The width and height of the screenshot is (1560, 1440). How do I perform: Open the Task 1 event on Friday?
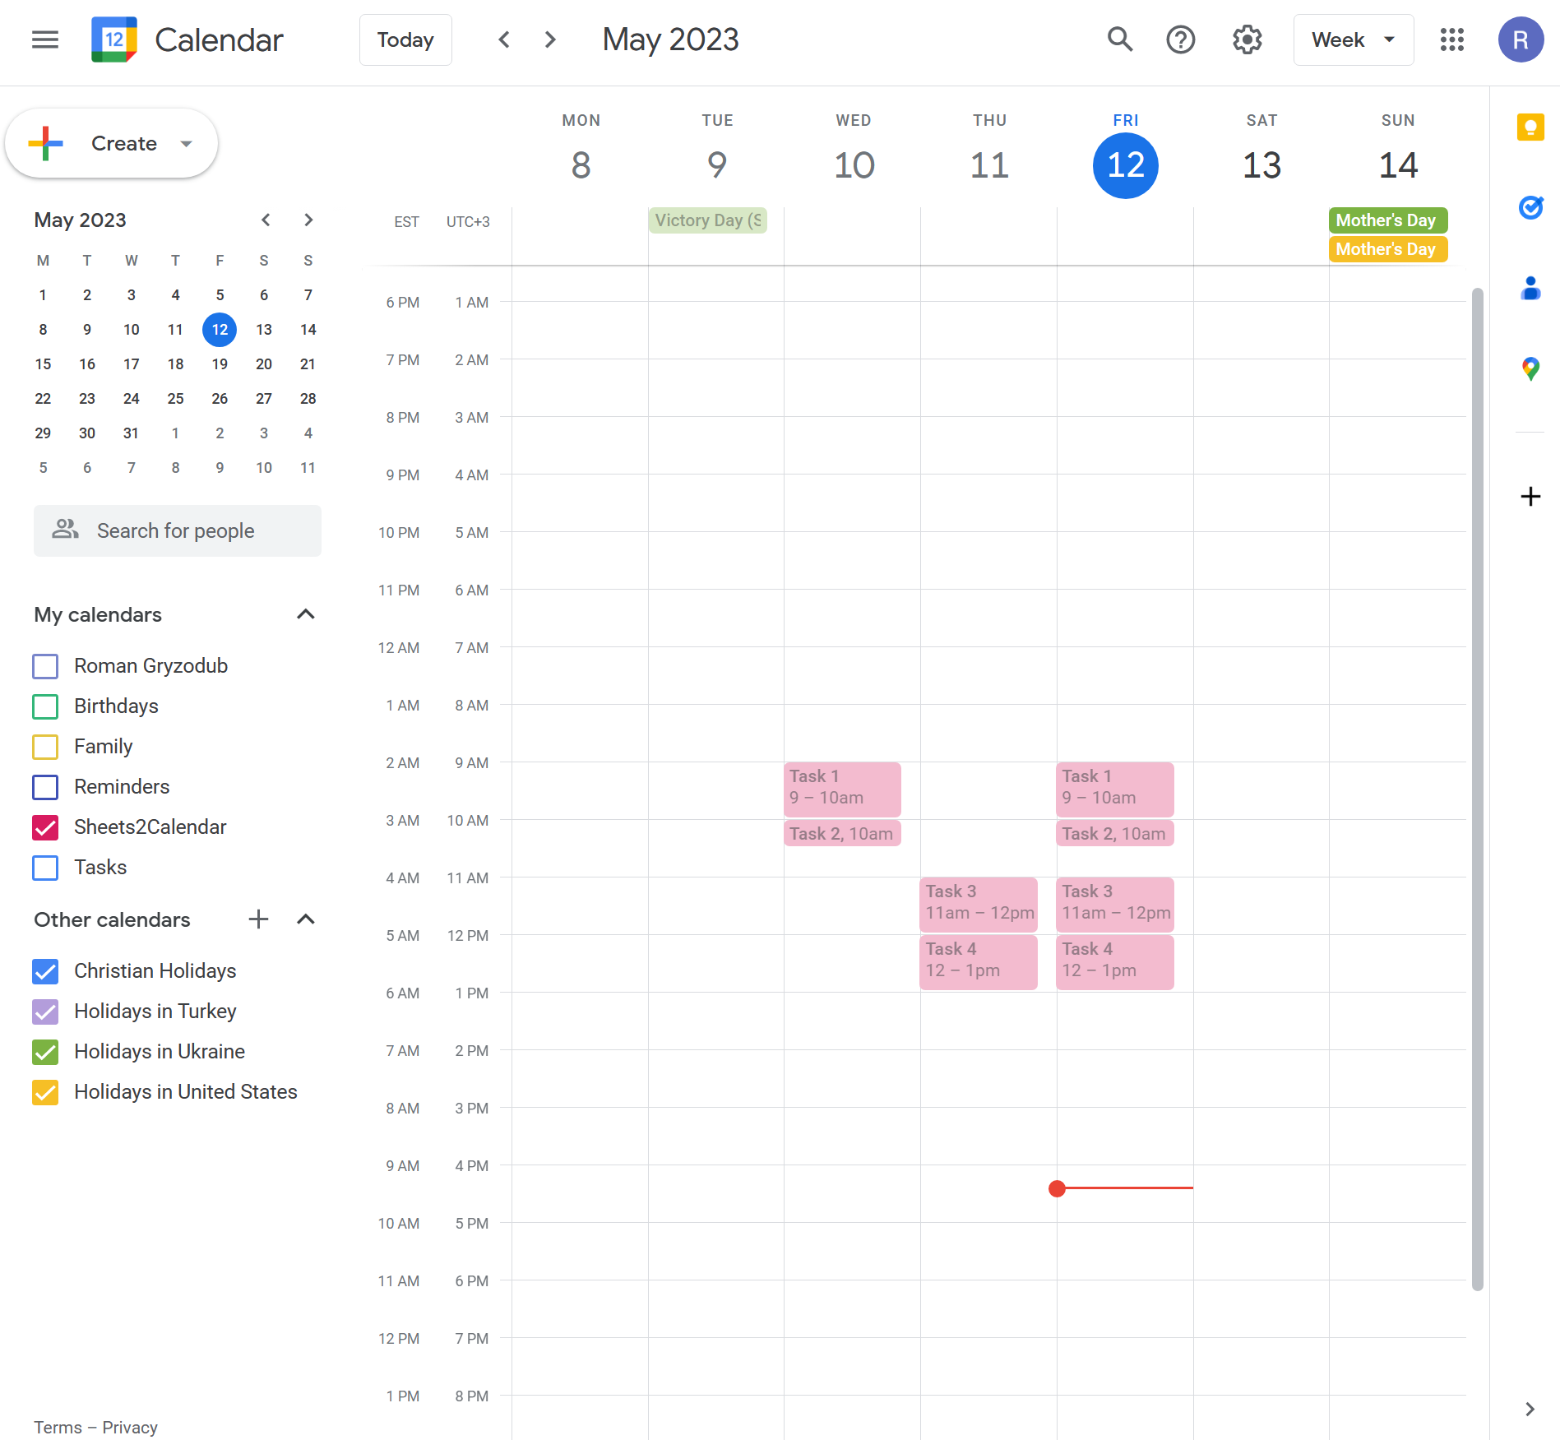coord(1114,788)
